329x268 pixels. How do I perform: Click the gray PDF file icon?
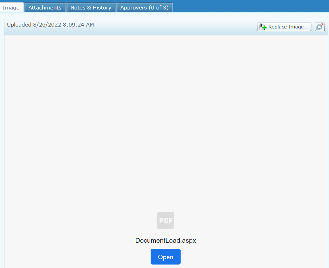tap(165, 221)
